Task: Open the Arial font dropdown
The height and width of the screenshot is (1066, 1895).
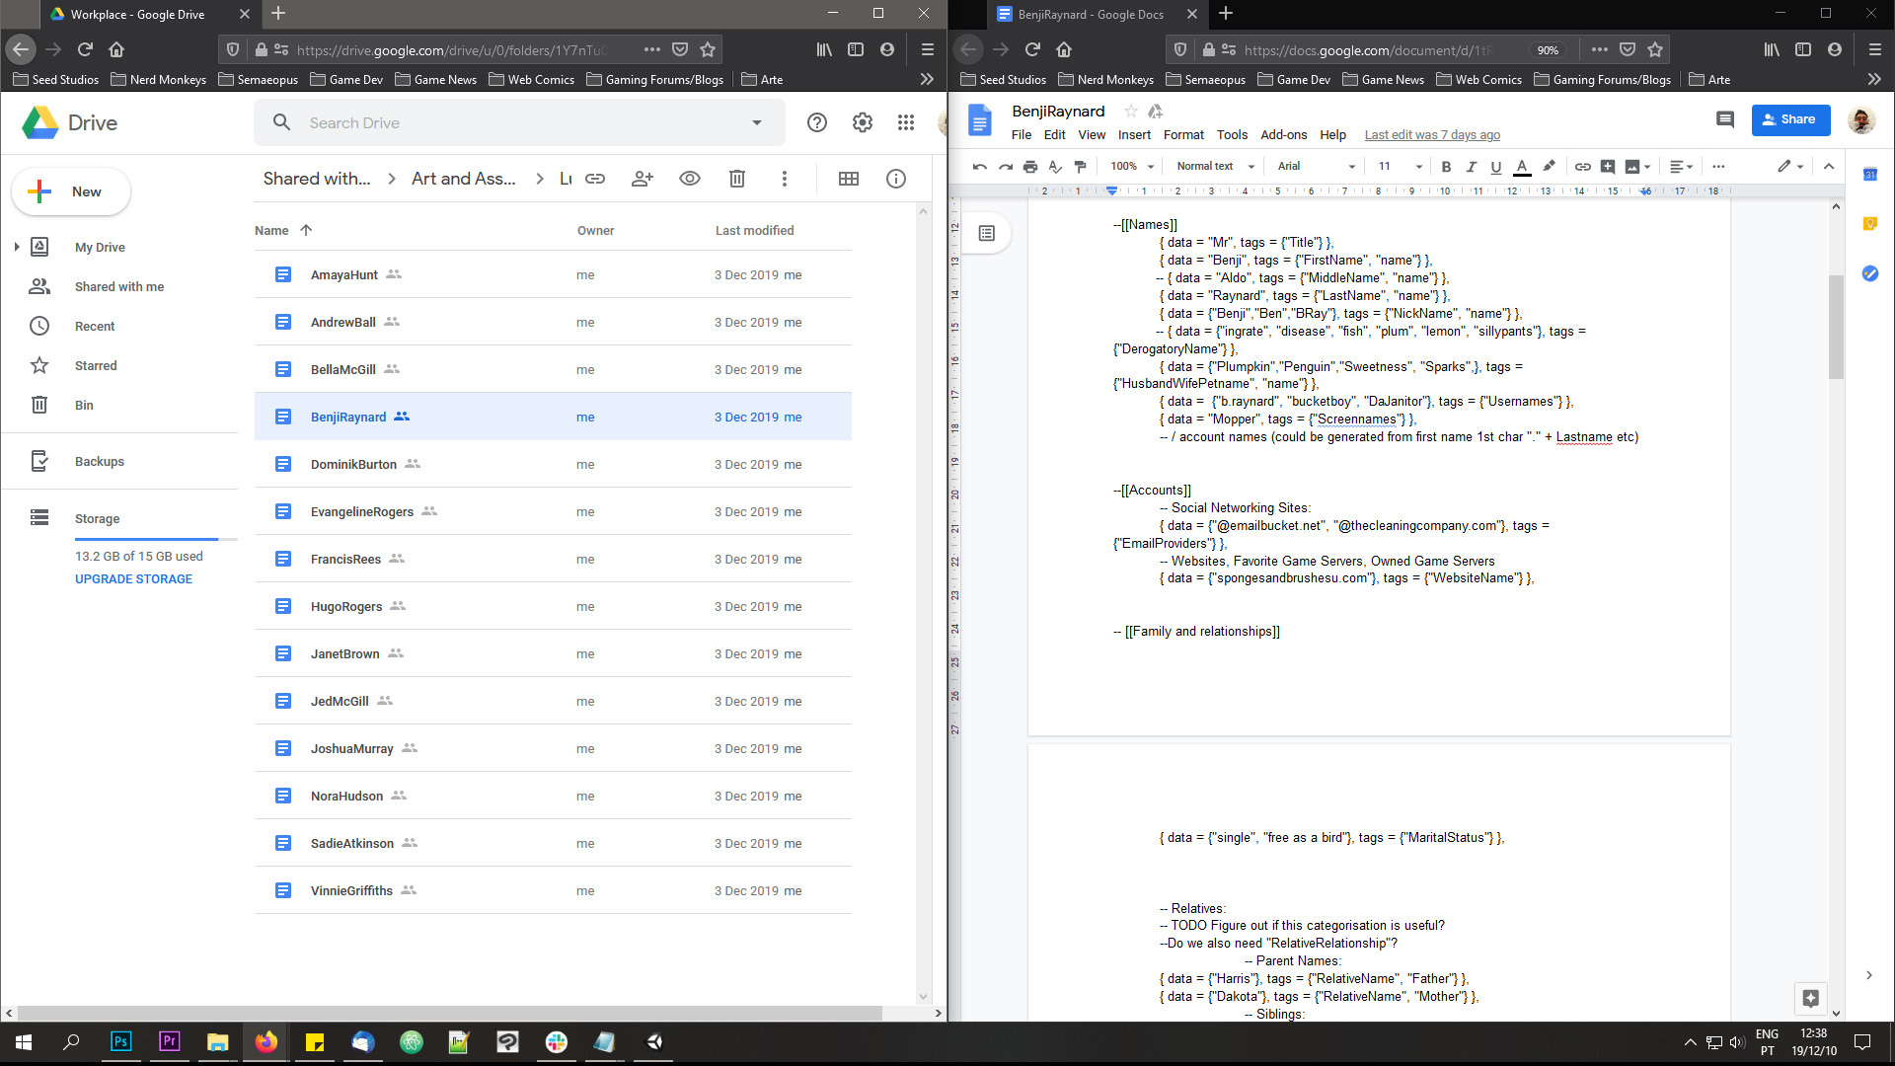Action: [x=1317, y=167]
